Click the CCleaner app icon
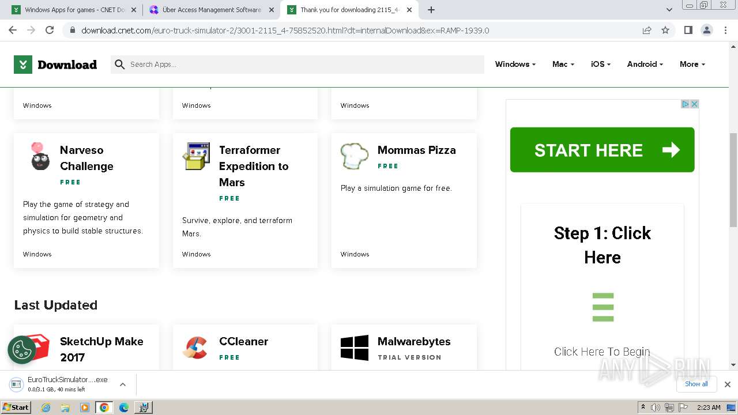 [x=195, y=348]
